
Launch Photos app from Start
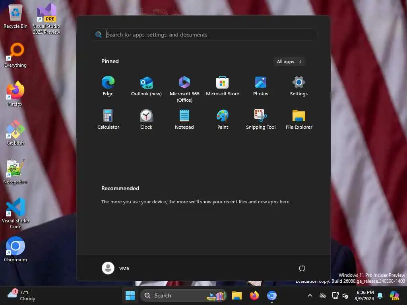[261, 86]
